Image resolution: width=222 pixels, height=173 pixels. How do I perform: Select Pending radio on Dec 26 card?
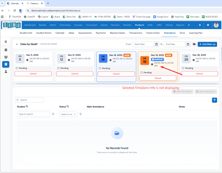183,68
